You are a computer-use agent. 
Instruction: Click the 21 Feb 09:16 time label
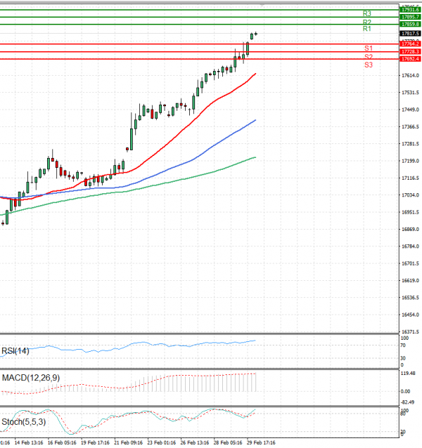tap(128, 442)
